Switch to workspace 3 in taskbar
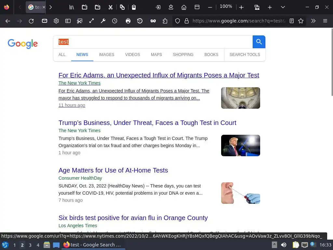Image resolution: width=333 pixels, height=250 pixels. [x=30, y=245]
